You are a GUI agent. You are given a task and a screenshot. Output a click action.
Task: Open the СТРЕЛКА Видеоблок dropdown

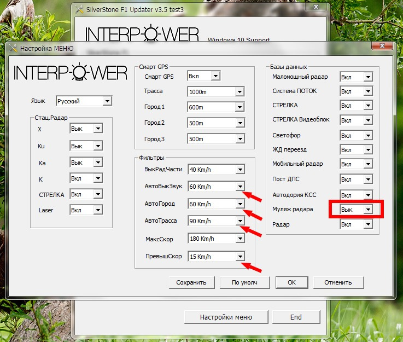click(356, 120)
